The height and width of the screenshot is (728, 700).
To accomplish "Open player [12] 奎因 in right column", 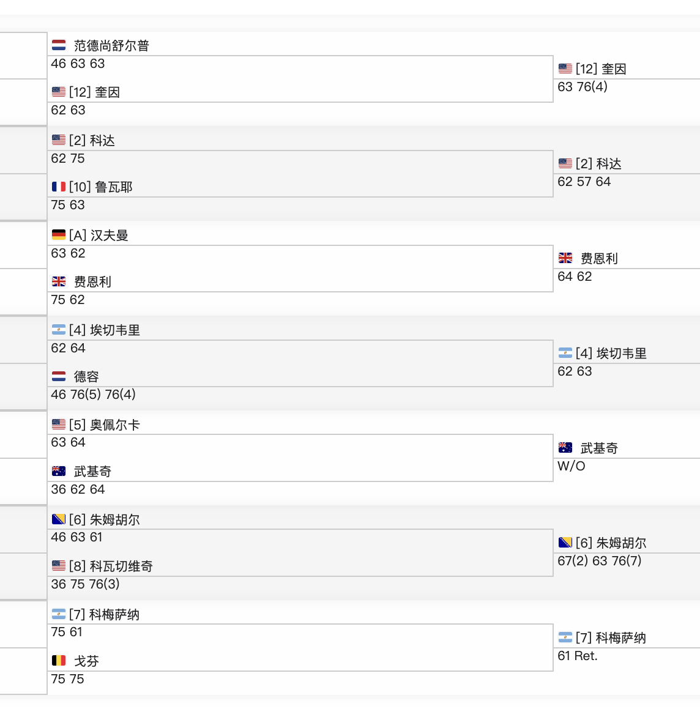I will click(x=601, y=69).
